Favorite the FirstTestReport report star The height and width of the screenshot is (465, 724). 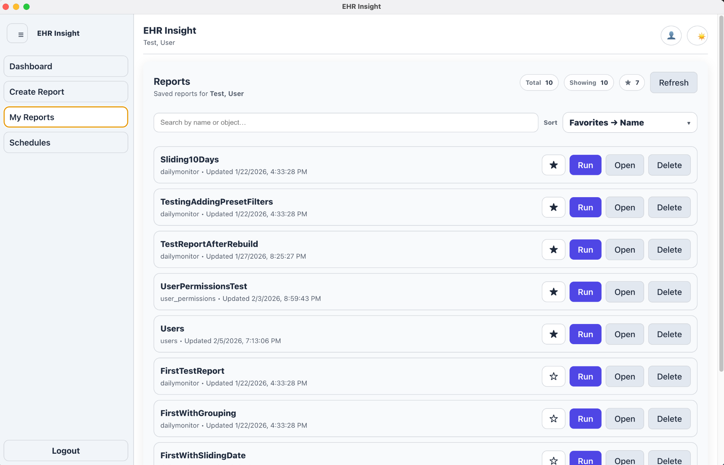553,377
